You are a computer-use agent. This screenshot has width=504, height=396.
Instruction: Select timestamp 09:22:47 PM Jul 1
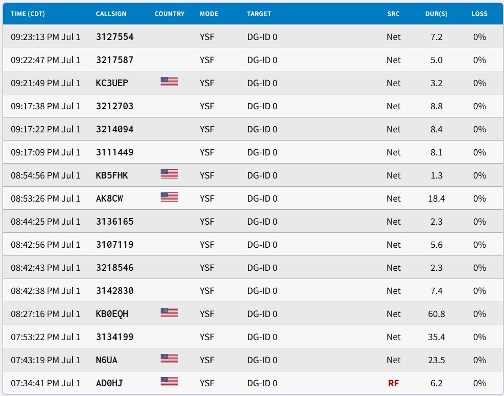pos(45,60)
